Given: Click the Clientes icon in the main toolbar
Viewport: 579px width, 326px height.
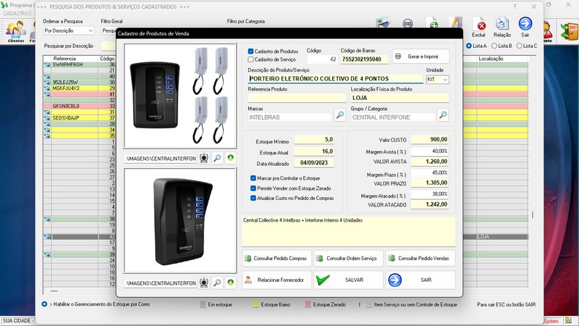Looking at the screenshot, I should point(16,31).
